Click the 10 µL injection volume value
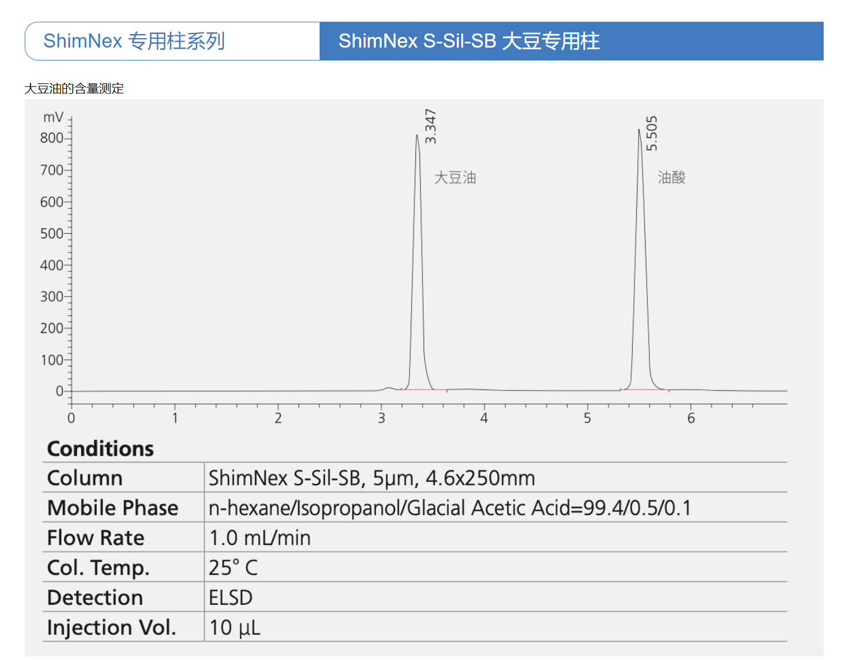 pyautogui.click(x=234, y=628)
